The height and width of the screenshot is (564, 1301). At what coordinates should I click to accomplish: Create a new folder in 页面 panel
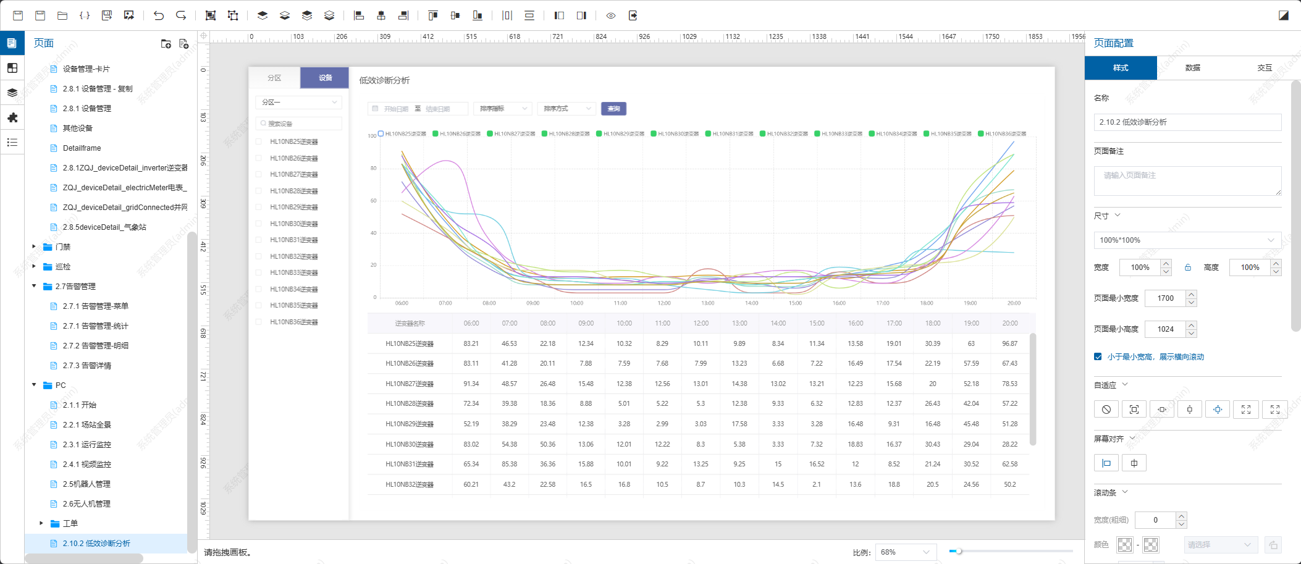(x=166, y=43)
